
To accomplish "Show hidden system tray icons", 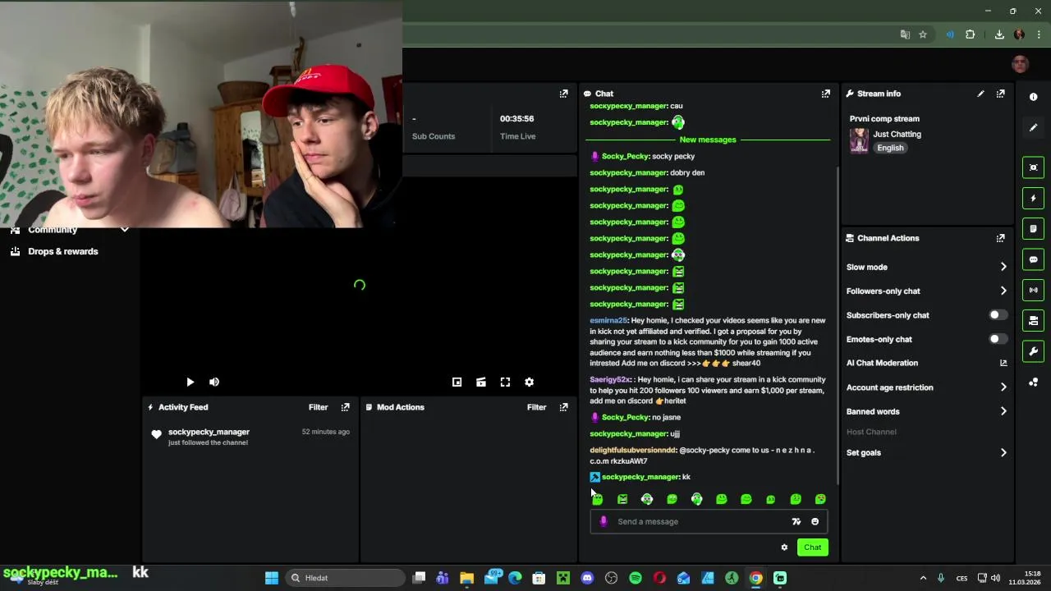I will pos(923,578).
